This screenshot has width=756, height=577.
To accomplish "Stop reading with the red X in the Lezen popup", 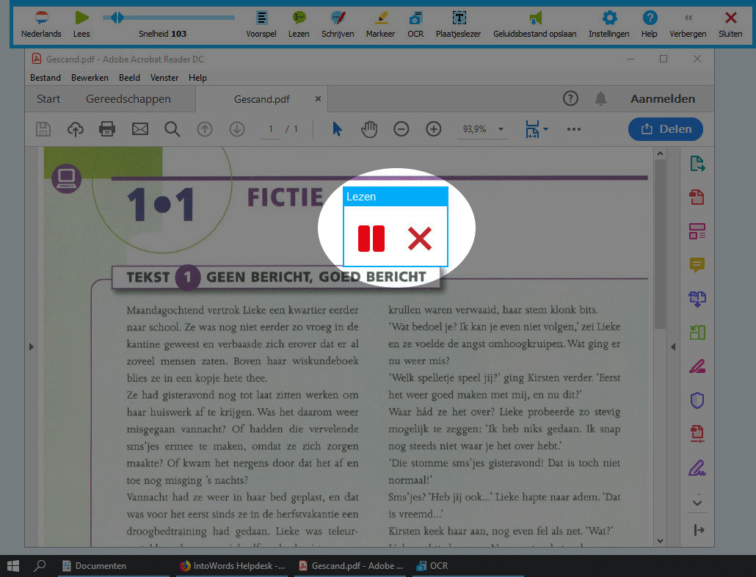I will pos(419,239).
